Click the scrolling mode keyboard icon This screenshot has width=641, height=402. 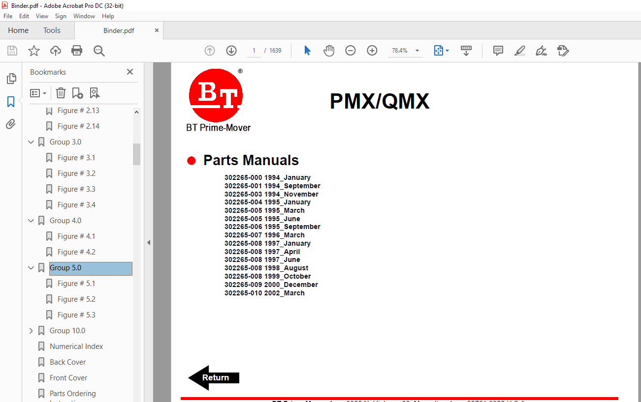coord(466,51)
